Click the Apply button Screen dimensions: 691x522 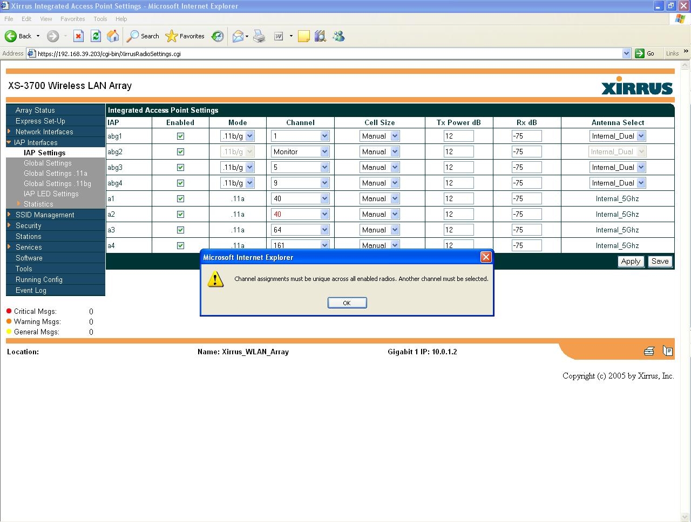click(630, 262)
